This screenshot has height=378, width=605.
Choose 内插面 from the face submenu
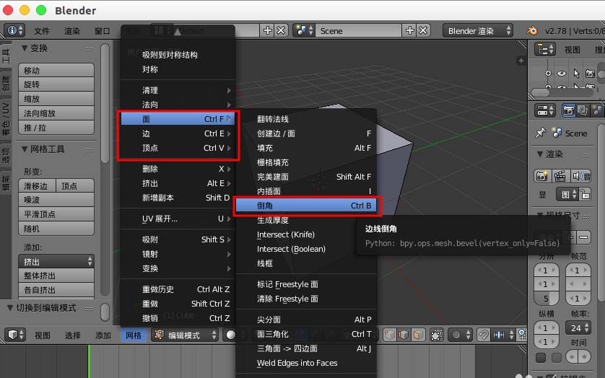pyautogui.click(x=306, y=191)
